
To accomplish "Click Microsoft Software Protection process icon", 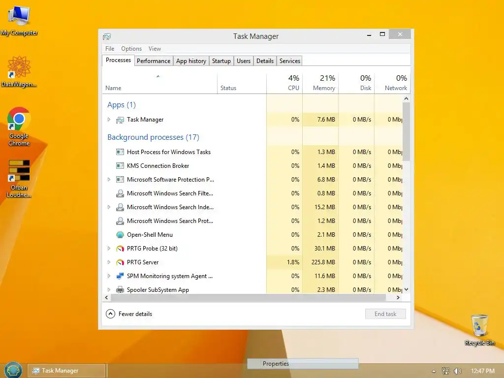I will [120, 180].
